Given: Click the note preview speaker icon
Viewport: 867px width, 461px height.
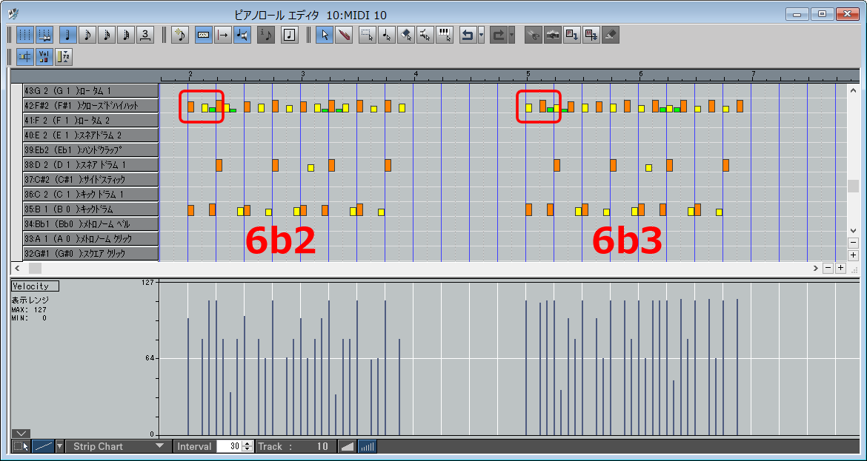Looking at the screenshot, I should click(242, 35).
